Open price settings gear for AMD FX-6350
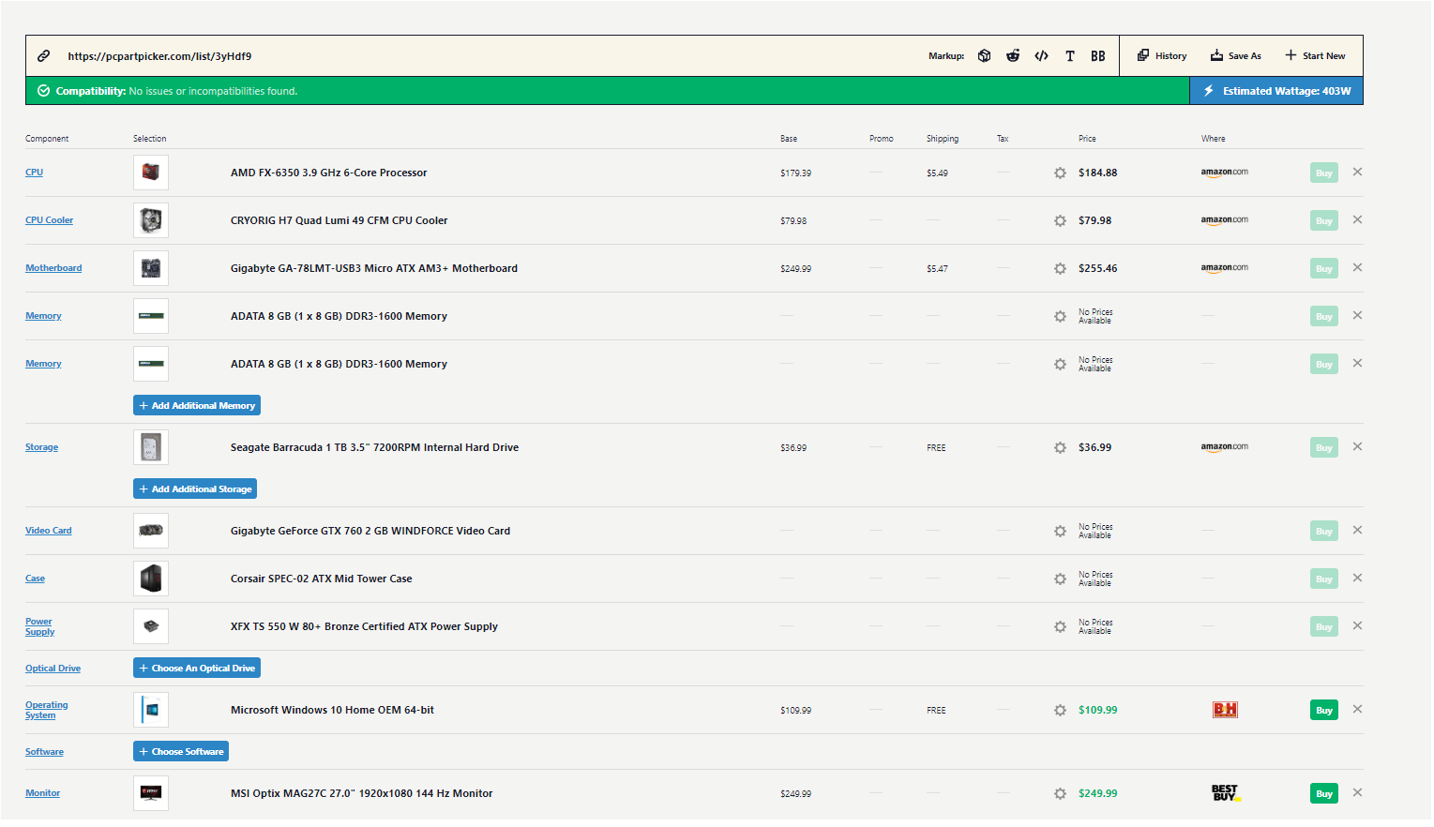The height and width of the screenshot is (827, 1434). click(1060, 173)
